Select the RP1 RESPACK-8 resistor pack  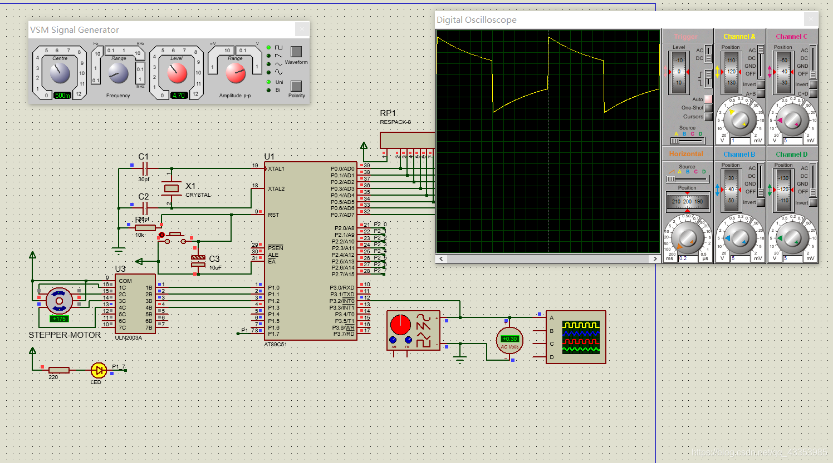coord(407,140)
